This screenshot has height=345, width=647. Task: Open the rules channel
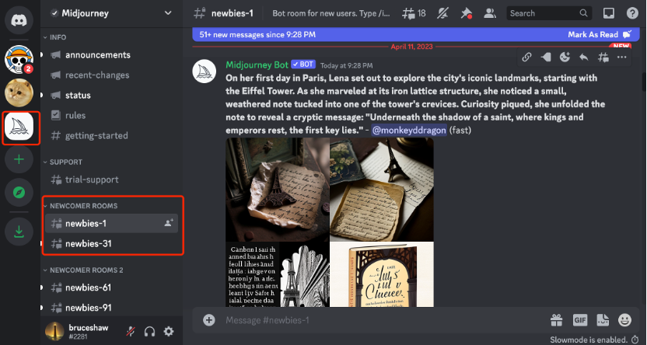tap(111, 116)
